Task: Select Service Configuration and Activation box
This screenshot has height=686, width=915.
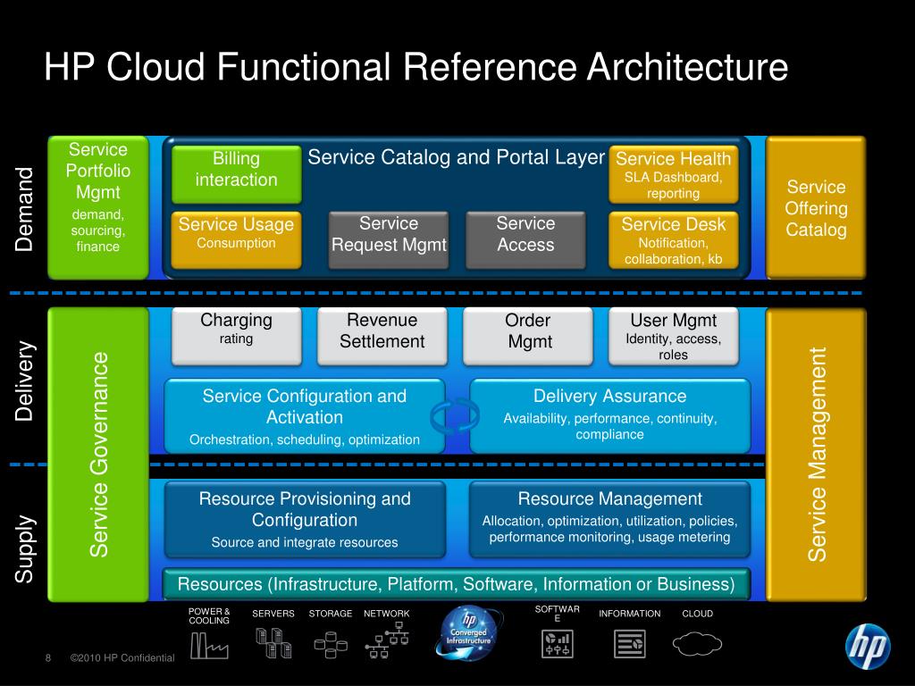Action: click(305, 416)
